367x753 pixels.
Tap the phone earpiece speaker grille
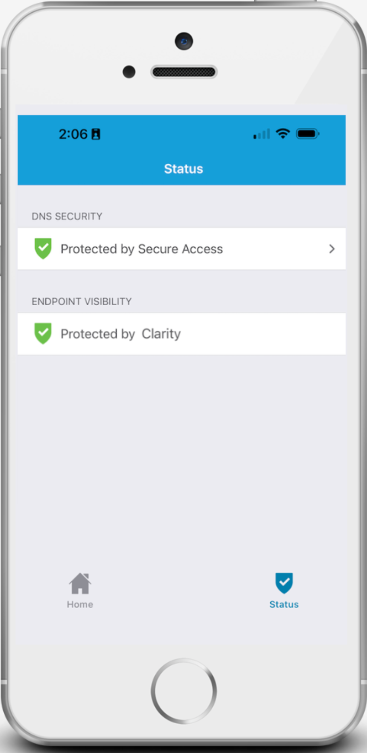pyautogui.click(x=184, y=72)
